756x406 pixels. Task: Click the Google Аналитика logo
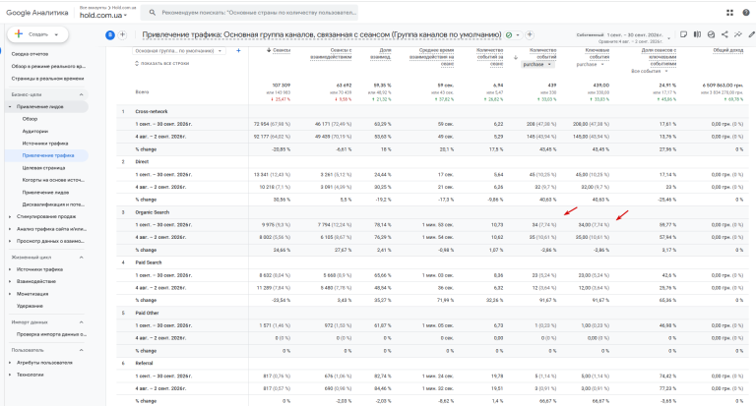[37, 13]
